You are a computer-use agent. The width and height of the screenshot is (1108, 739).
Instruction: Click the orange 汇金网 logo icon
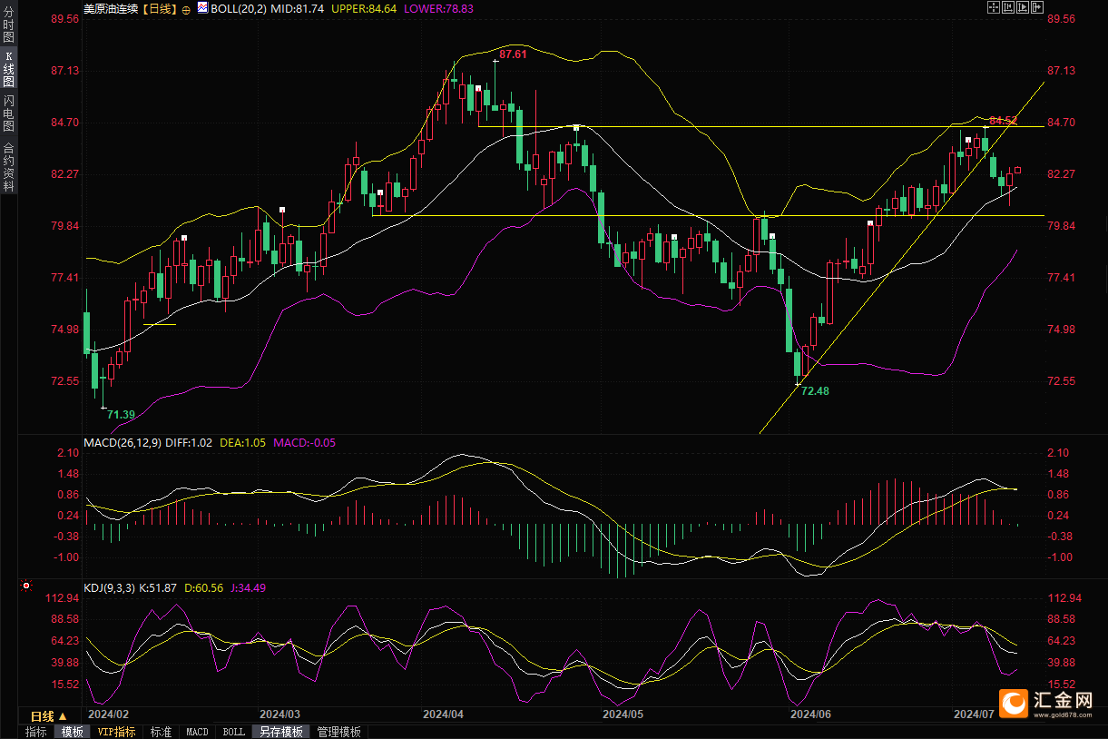click(1013, 703)
